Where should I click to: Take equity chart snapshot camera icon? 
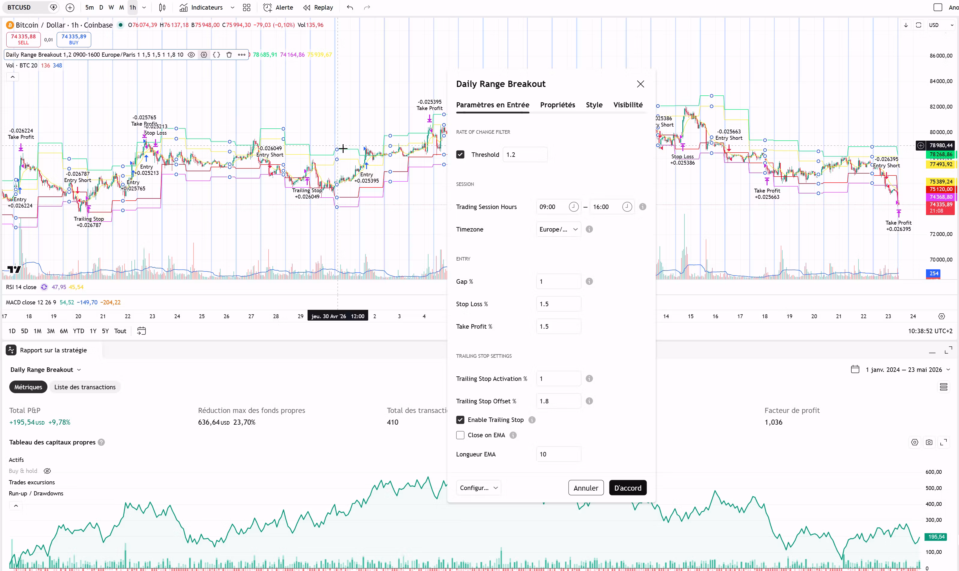[x=929, y=442]
